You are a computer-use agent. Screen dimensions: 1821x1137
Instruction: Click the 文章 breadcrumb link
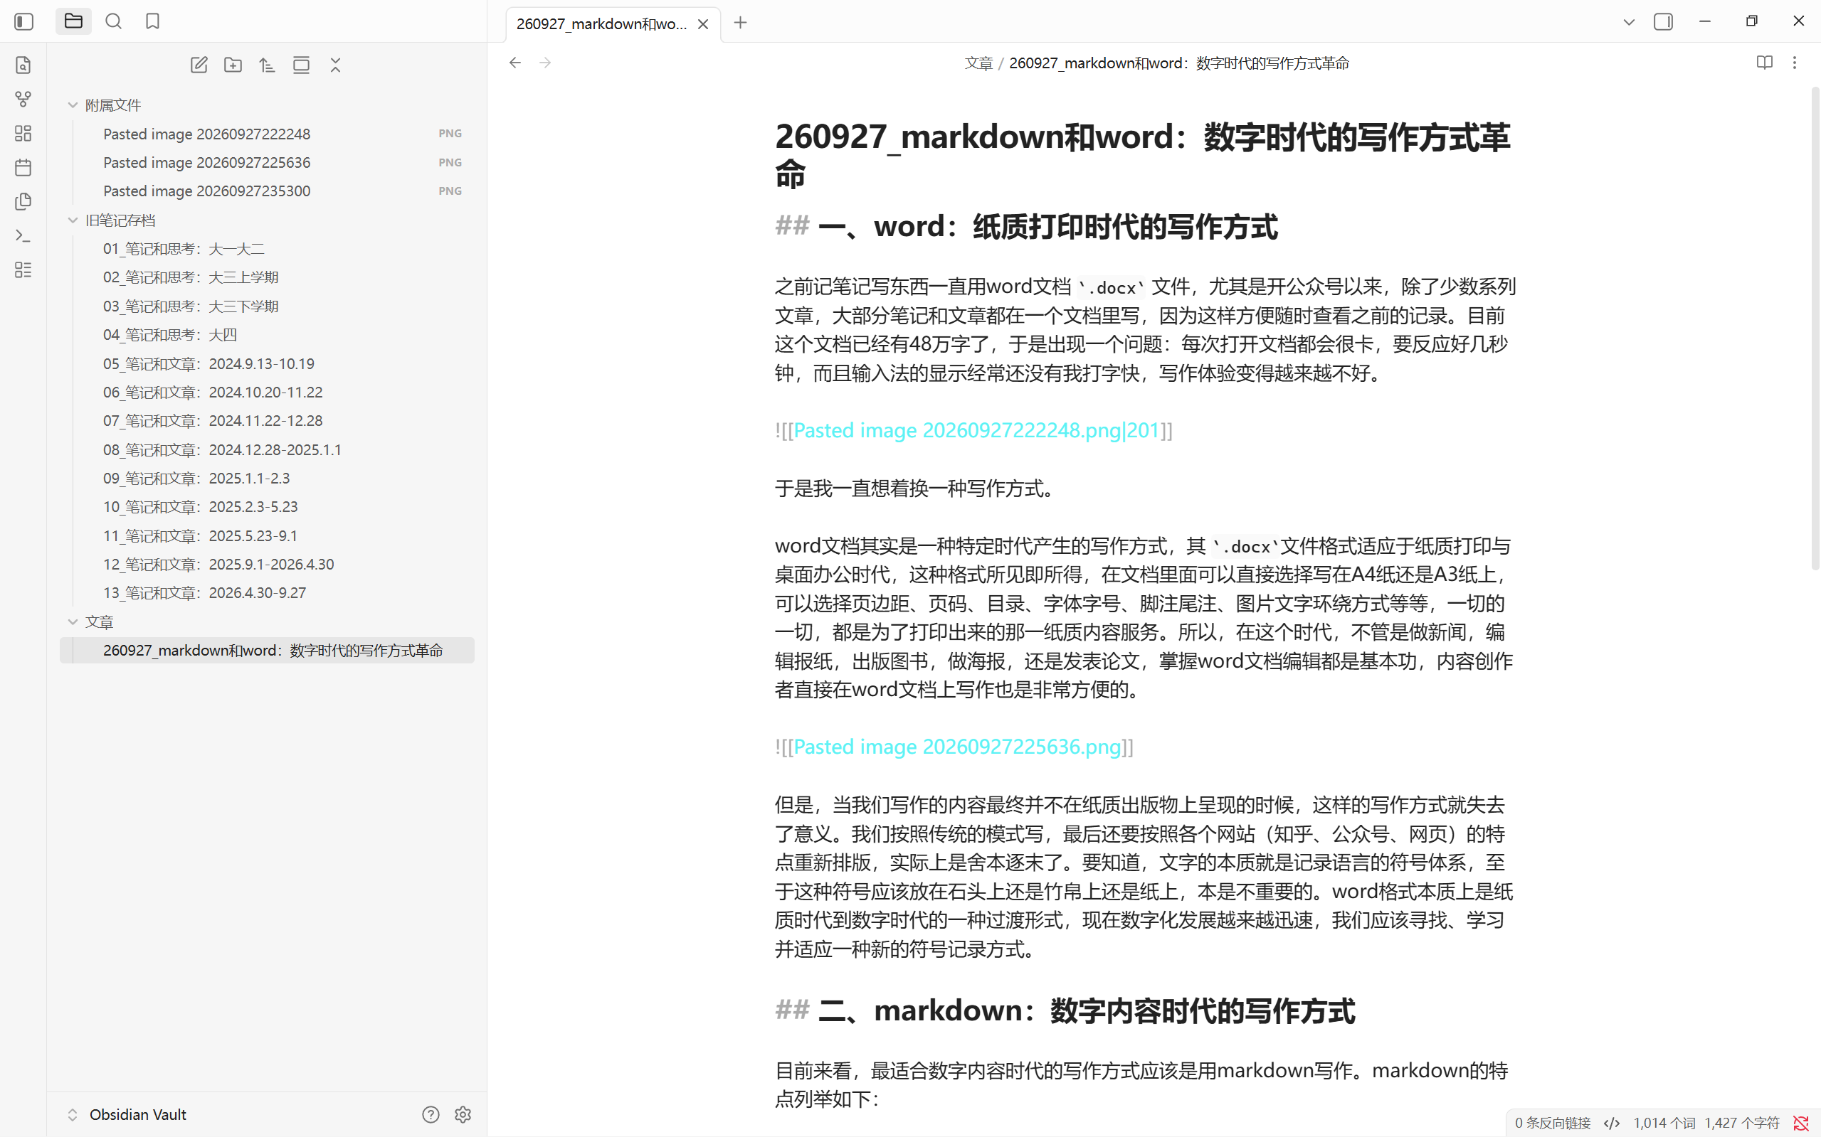(x=979, y=63)
